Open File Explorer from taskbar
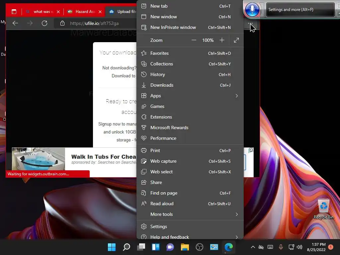 [185, 247]
